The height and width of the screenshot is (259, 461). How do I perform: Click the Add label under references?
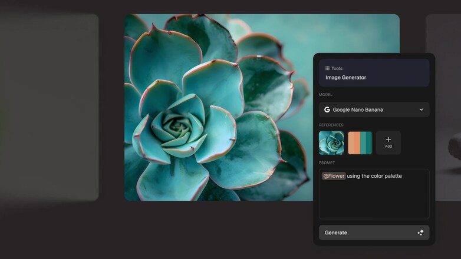(x=388, y=147)
